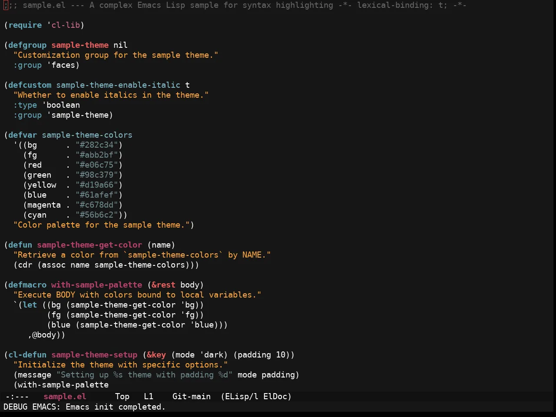Click the defun keyword
Viewport: 556px width, 417px height.
tap(20, 245)
